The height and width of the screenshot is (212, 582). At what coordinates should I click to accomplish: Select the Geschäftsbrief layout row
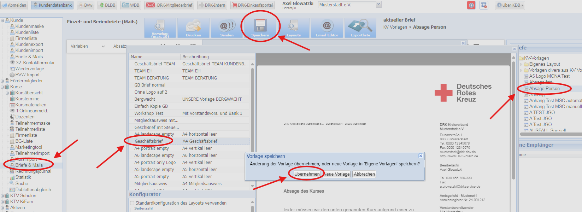(149, 141)
